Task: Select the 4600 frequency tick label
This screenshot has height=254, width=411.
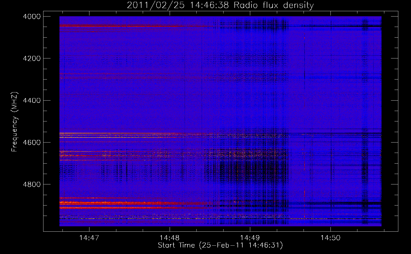Action: point(32,142)
